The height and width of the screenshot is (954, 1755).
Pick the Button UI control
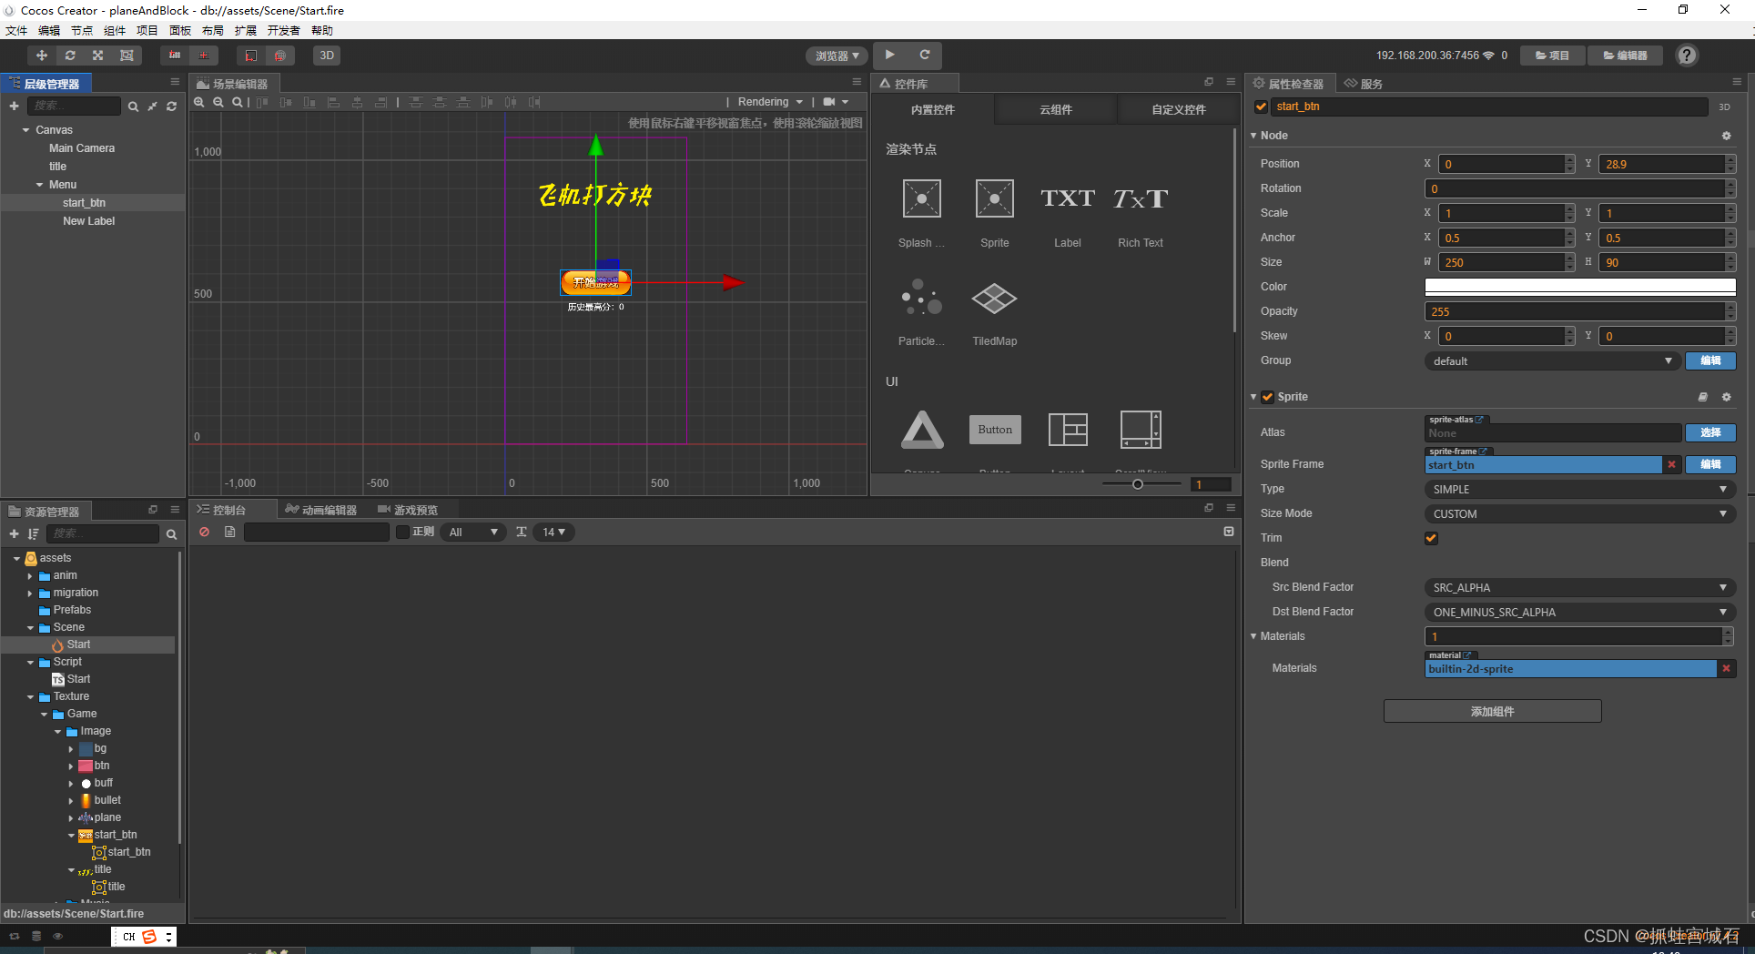(995, 430)
